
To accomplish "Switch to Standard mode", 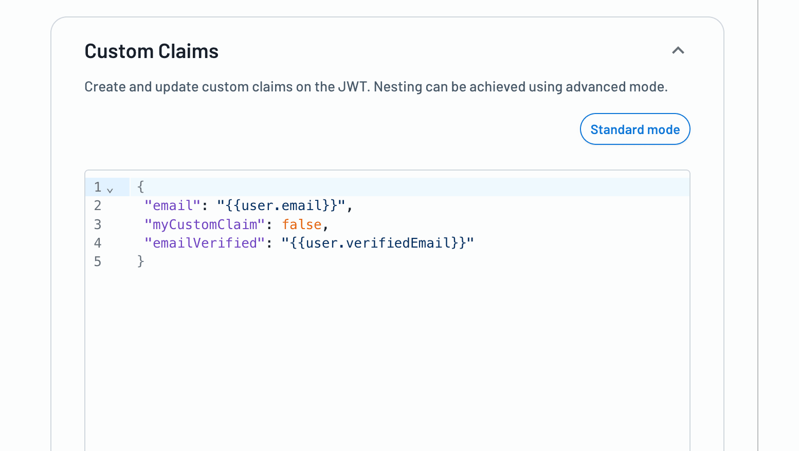I will coord(634,129).
